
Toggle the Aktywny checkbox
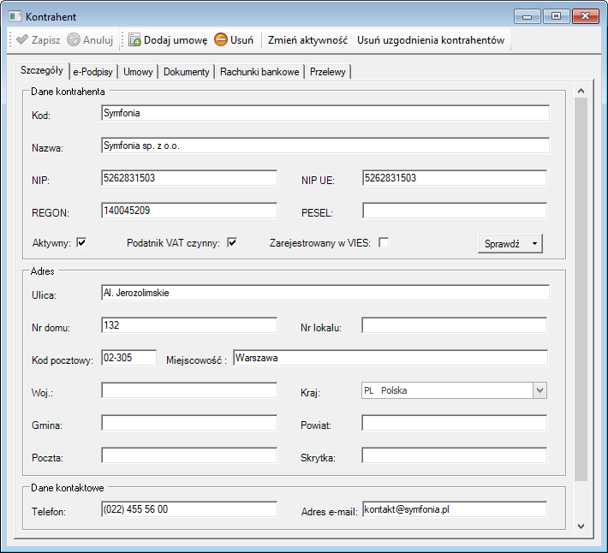(x=81, y=243)
